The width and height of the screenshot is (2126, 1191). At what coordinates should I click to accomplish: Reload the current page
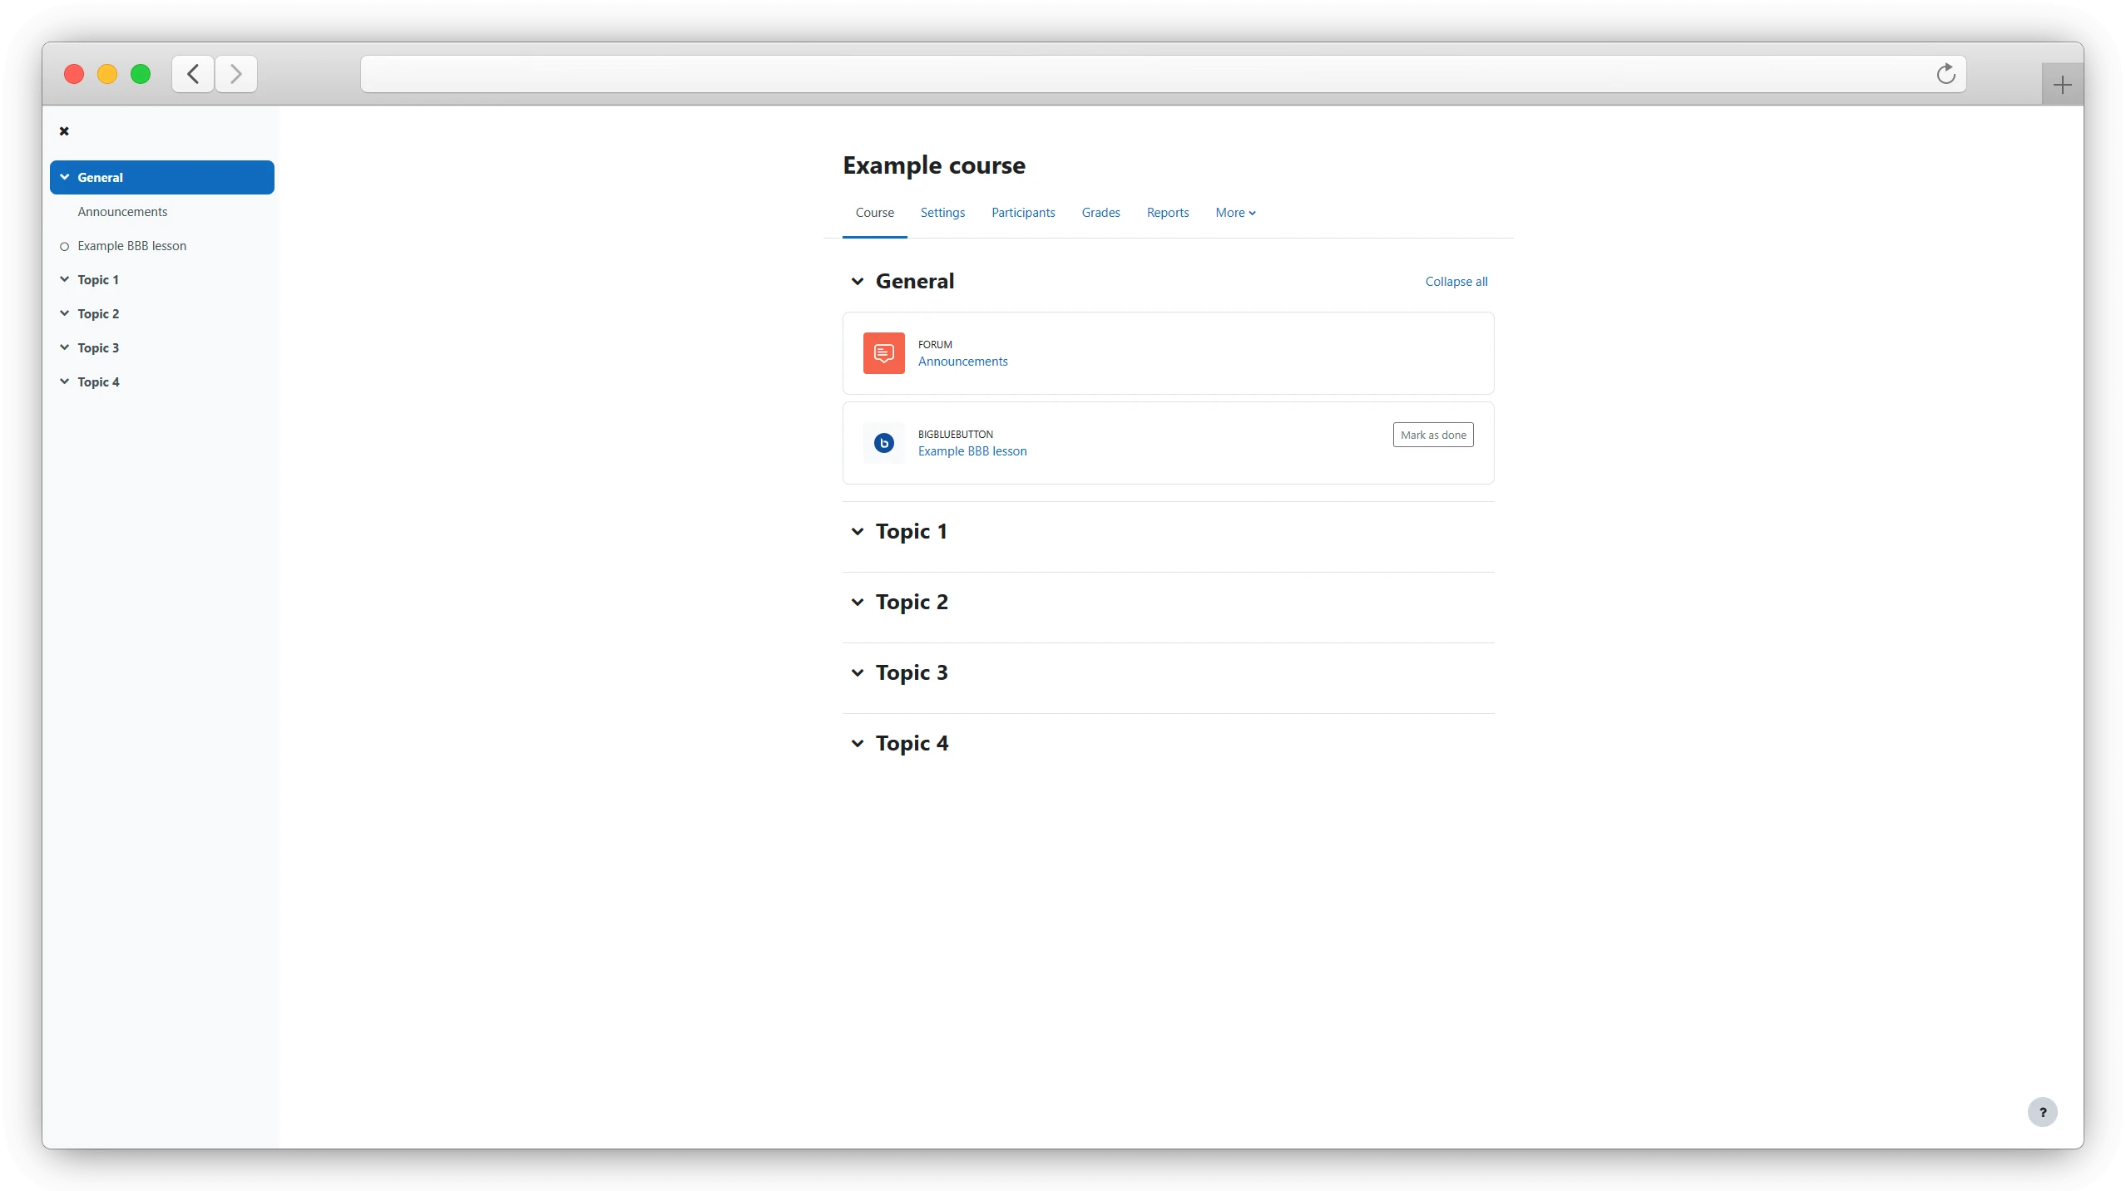[1946, 74]
